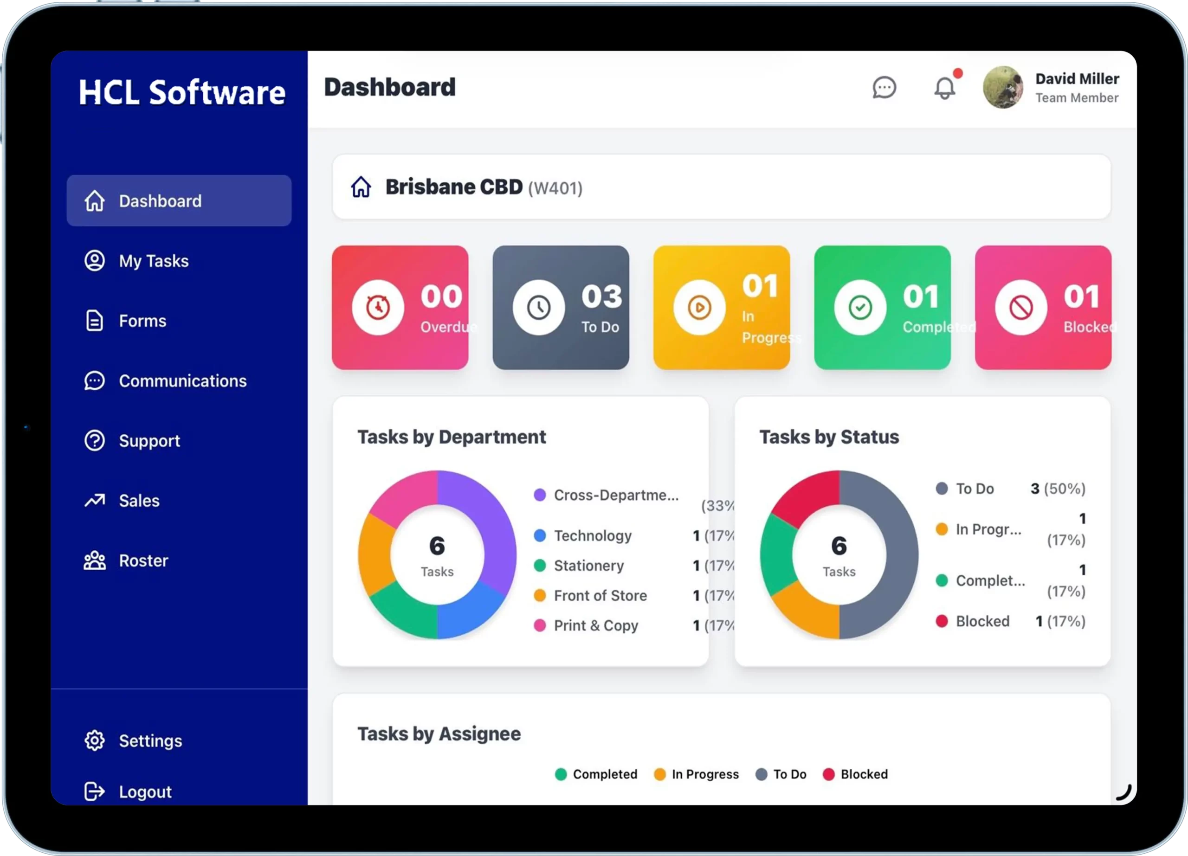
Task: Open the Communications sidebar item
Action: coord(182,380)
